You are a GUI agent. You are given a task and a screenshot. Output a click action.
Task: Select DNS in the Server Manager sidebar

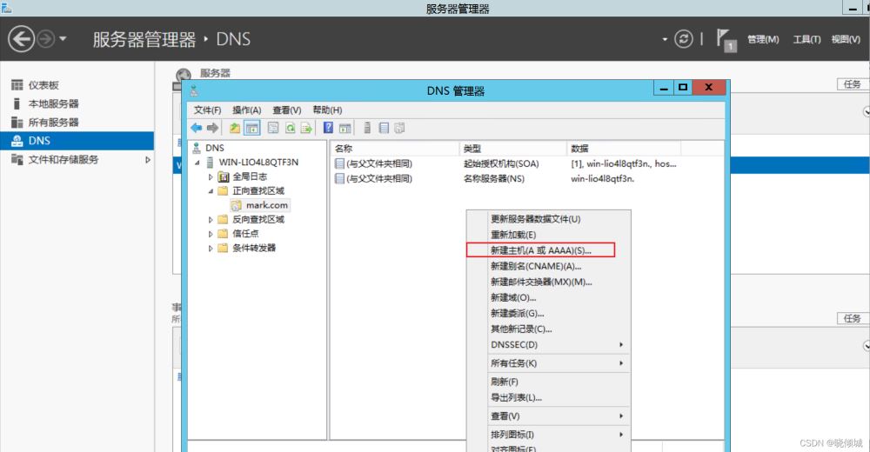77,141
